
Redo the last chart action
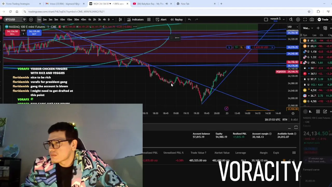196,19
